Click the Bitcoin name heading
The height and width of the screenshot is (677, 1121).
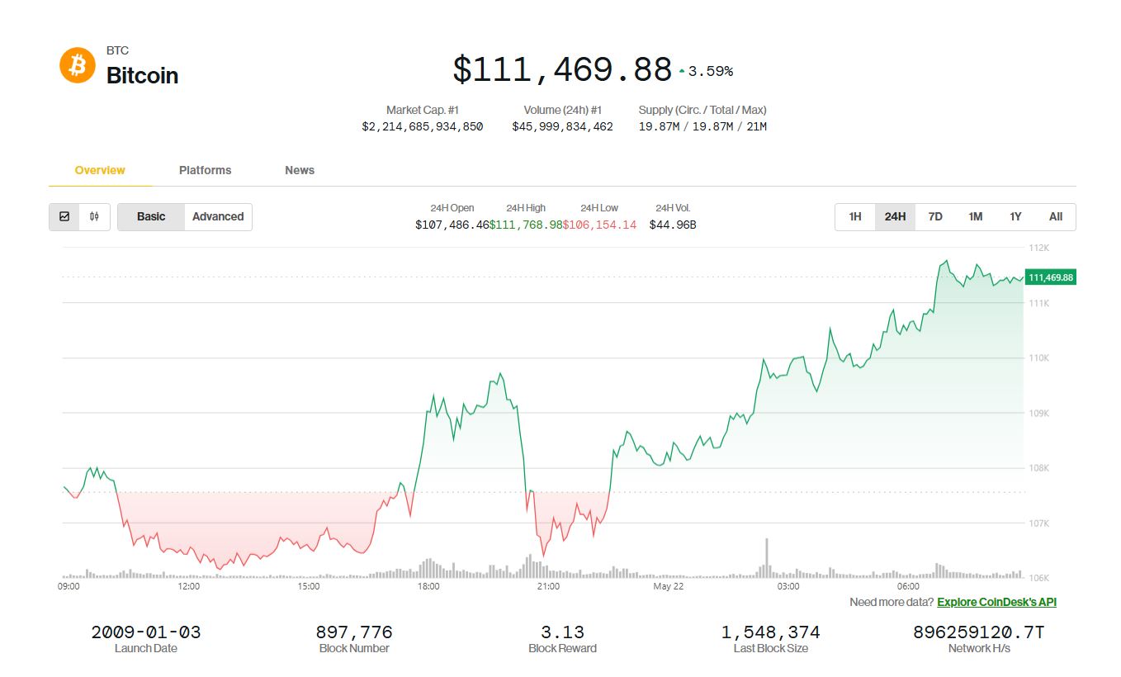click(x=142, y=75)
